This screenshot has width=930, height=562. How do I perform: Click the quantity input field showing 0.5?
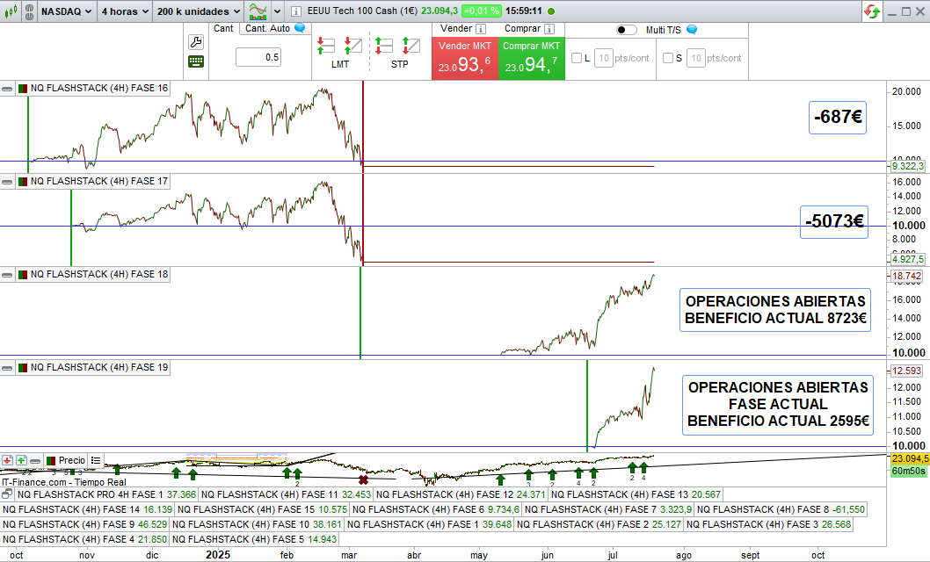pyautogui.click(x=258, y=57)
